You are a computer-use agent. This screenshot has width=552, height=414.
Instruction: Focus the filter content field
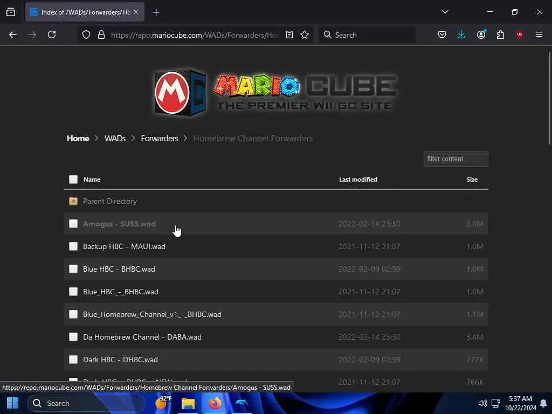[x=456, y=159]
